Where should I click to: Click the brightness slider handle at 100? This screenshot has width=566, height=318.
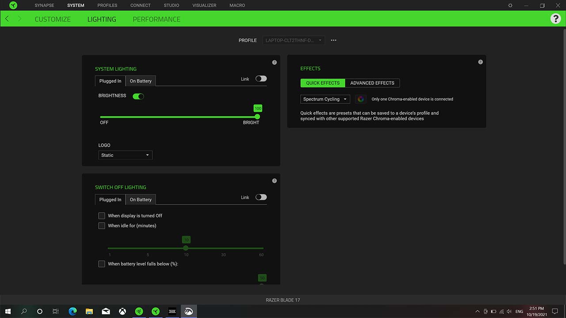click(x=257, y=117)
